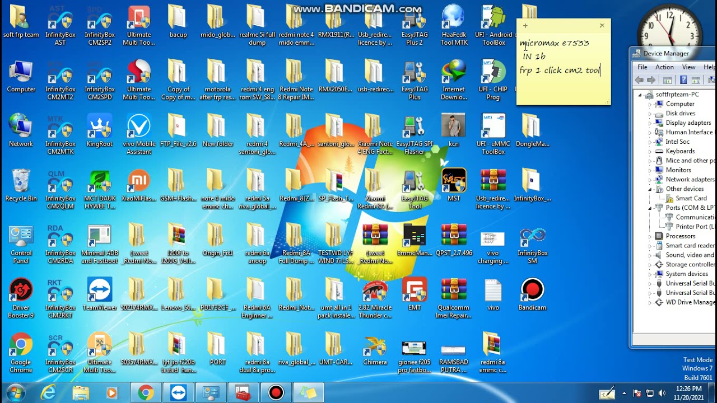Open MCT DAUK HYWEE T... desktop icon
Viewport: 717px width, 403px height.
(100, 189)
